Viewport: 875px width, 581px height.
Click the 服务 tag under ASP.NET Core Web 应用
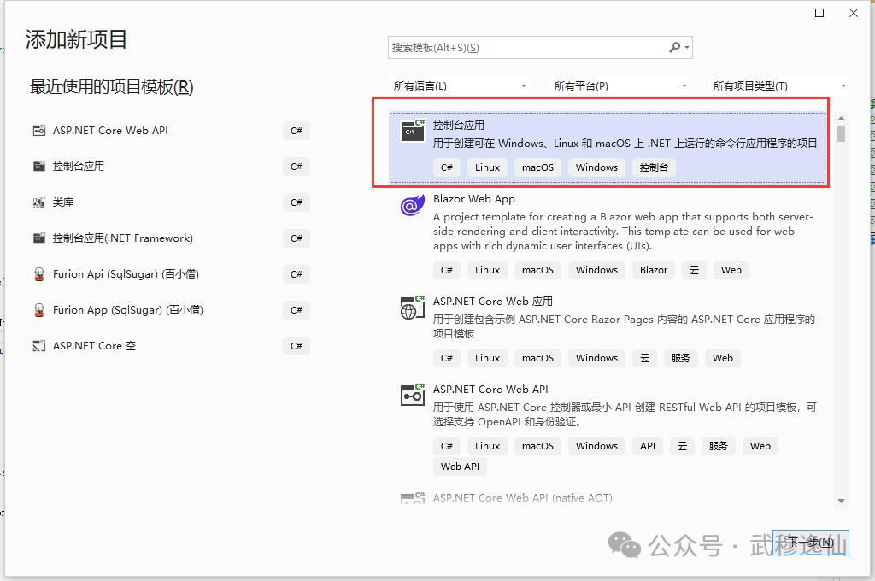(680, 358)
